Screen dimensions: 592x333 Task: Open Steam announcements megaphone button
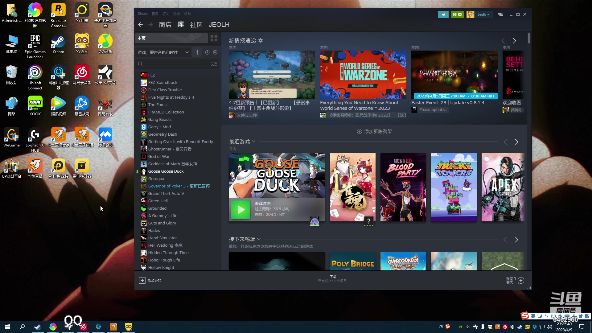[443, 14]
